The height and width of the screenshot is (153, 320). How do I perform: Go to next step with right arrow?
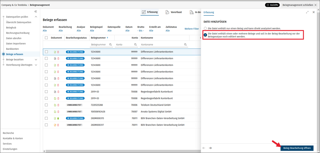210,148
